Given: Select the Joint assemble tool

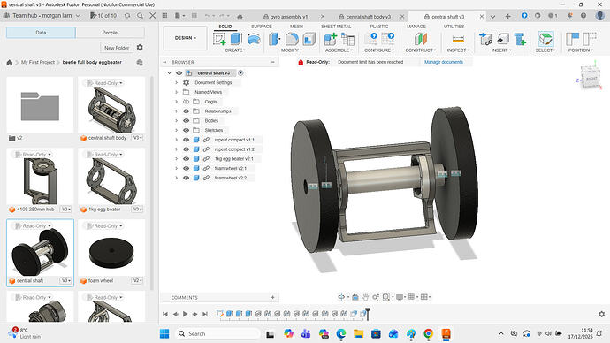Looking at the screenshot, I should (347, 39).
